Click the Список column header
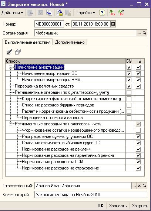151x211 pixels. (65, 61)
